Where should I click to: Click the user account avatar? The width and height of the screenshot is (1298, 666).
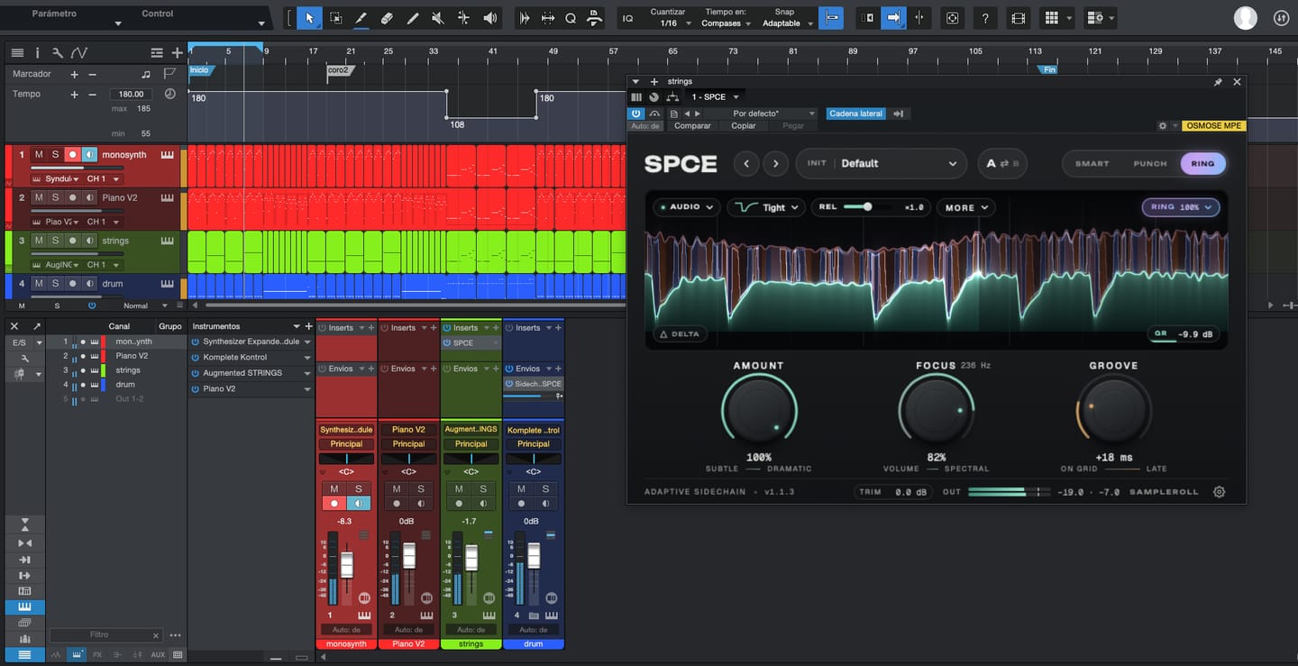pos(1245,17)
